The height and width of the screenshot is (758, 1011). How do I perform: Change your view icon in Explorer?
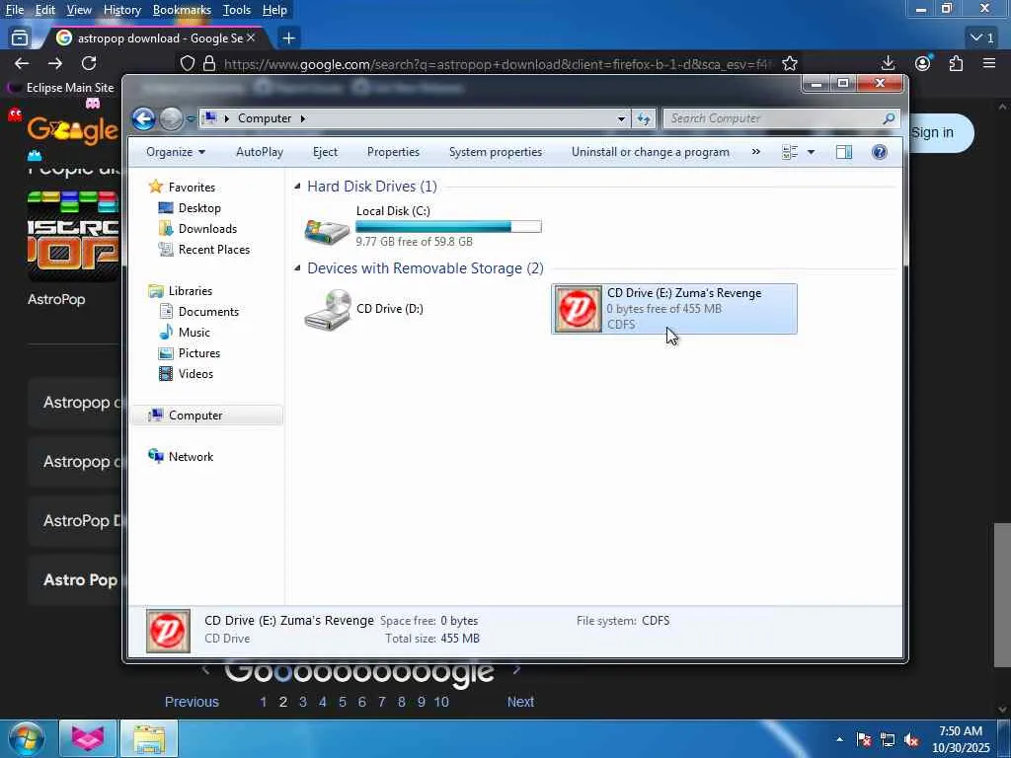(790, 152)
